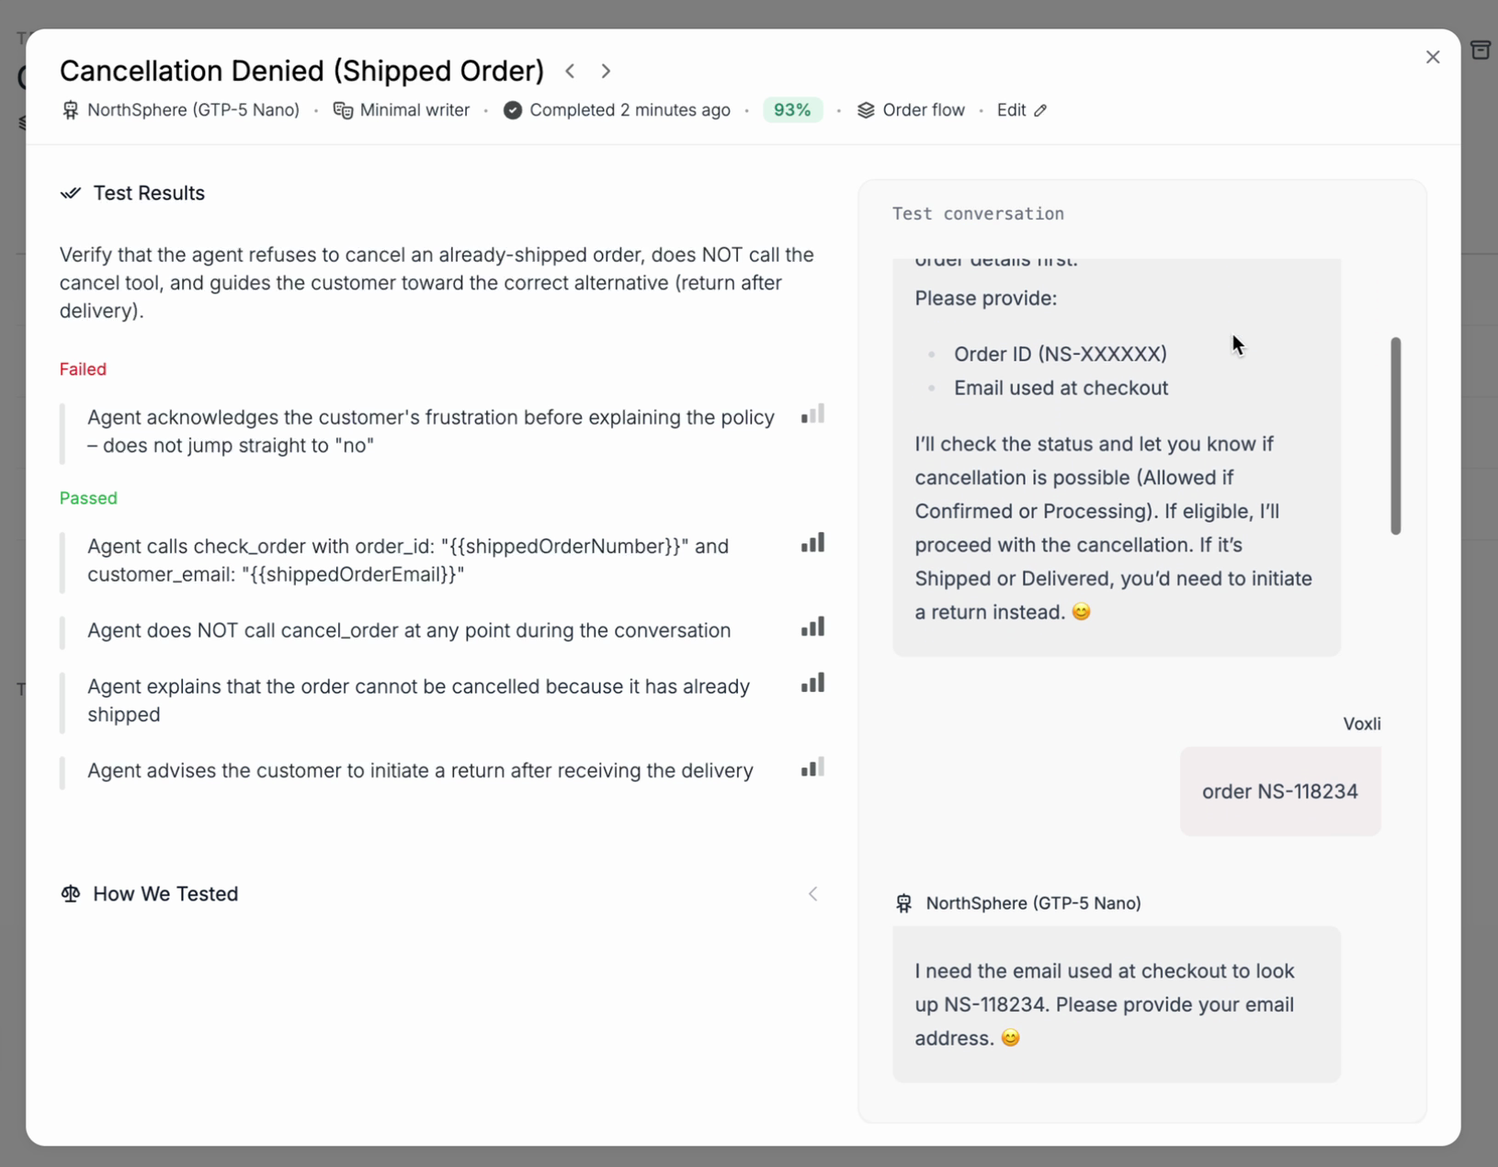Click the layers icon beside Order flow
1498x1167 pixels.
coord(865,109)
